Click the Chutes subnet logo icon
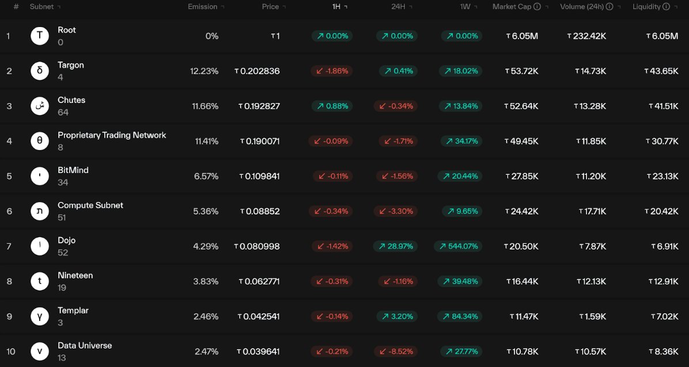 point(40,106)
